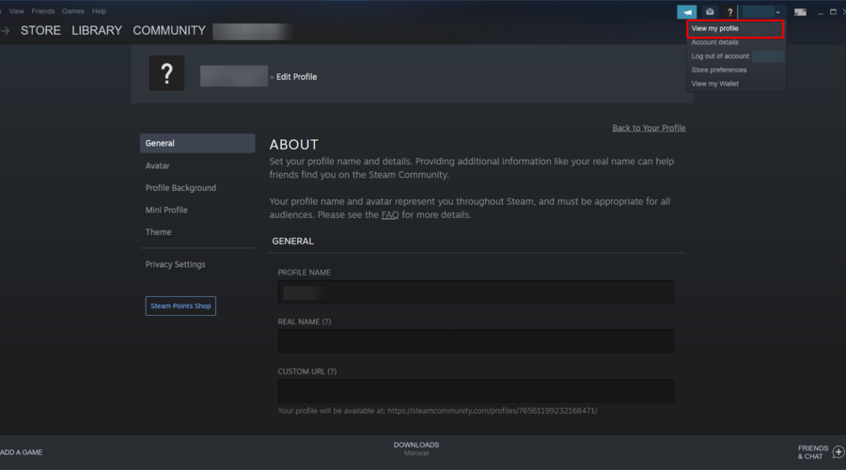Select View my Wallet in the dropdown

pyautogui.click(x=715, y=84)
